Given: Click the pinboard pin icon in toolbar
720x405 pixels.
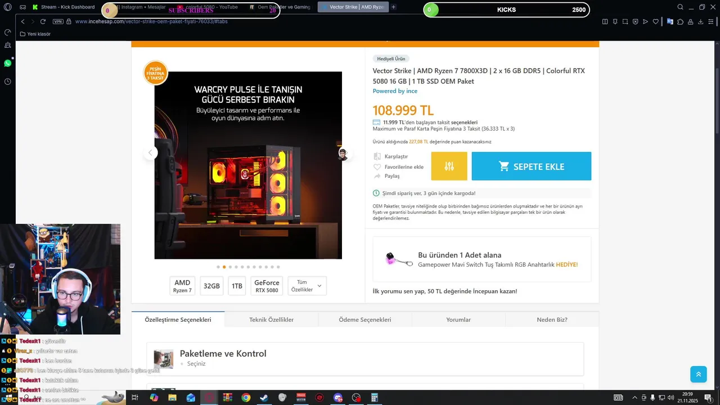Looking at the screenshot, I should (615, 21).
